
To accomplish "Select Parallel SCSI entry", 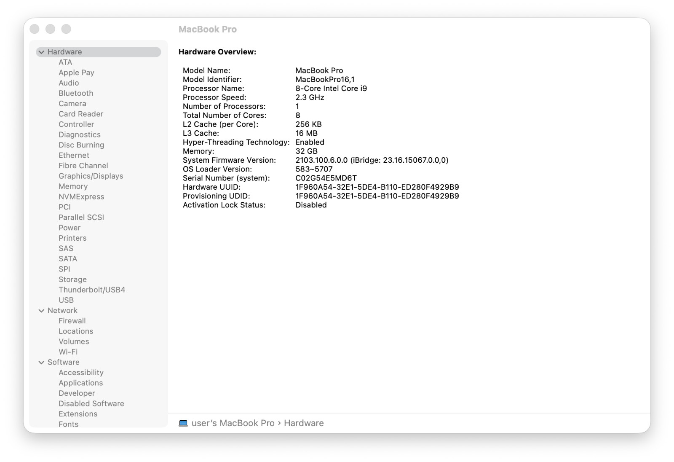I will click(x=81, y=218).
